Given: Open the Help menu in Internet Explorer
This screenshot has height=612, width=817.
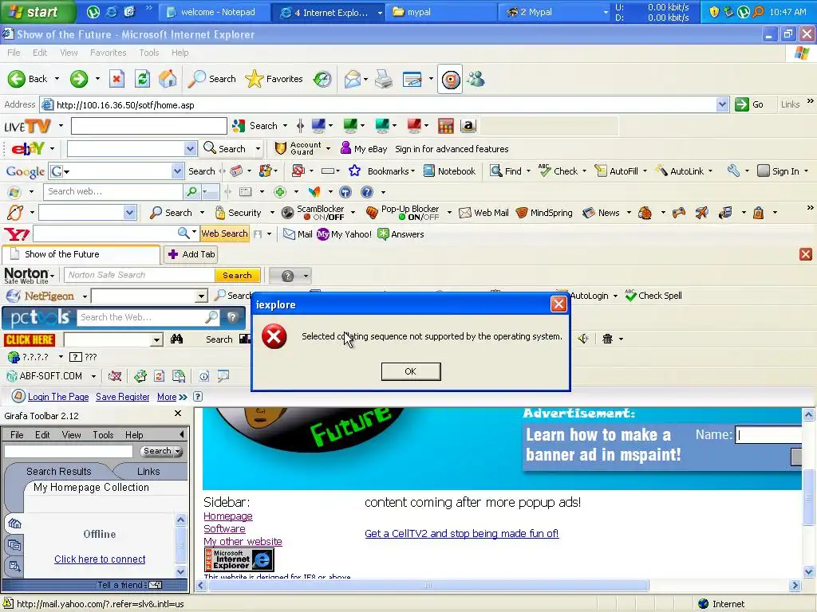Looking at the screenshot, I should (x=180, y=53).
